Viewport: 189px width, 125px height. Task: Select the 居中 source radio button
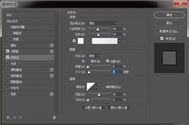click(x=88, y=61)
